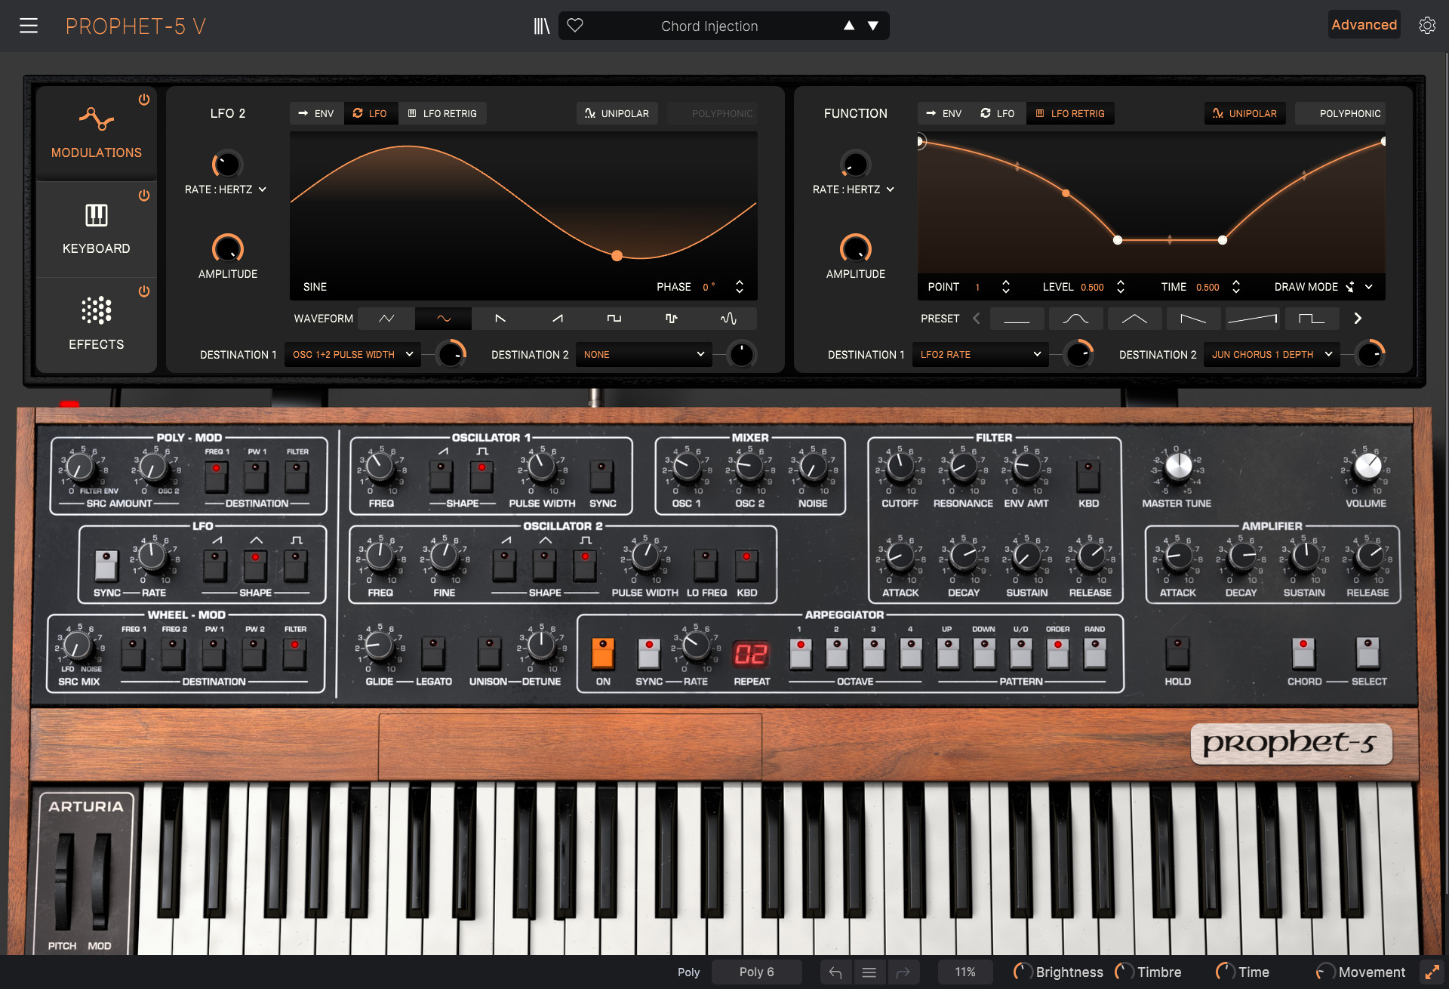Toggle Arpeggiator ON switch
The width and height of the screenshot is (1449, 989).
[603, 653]
